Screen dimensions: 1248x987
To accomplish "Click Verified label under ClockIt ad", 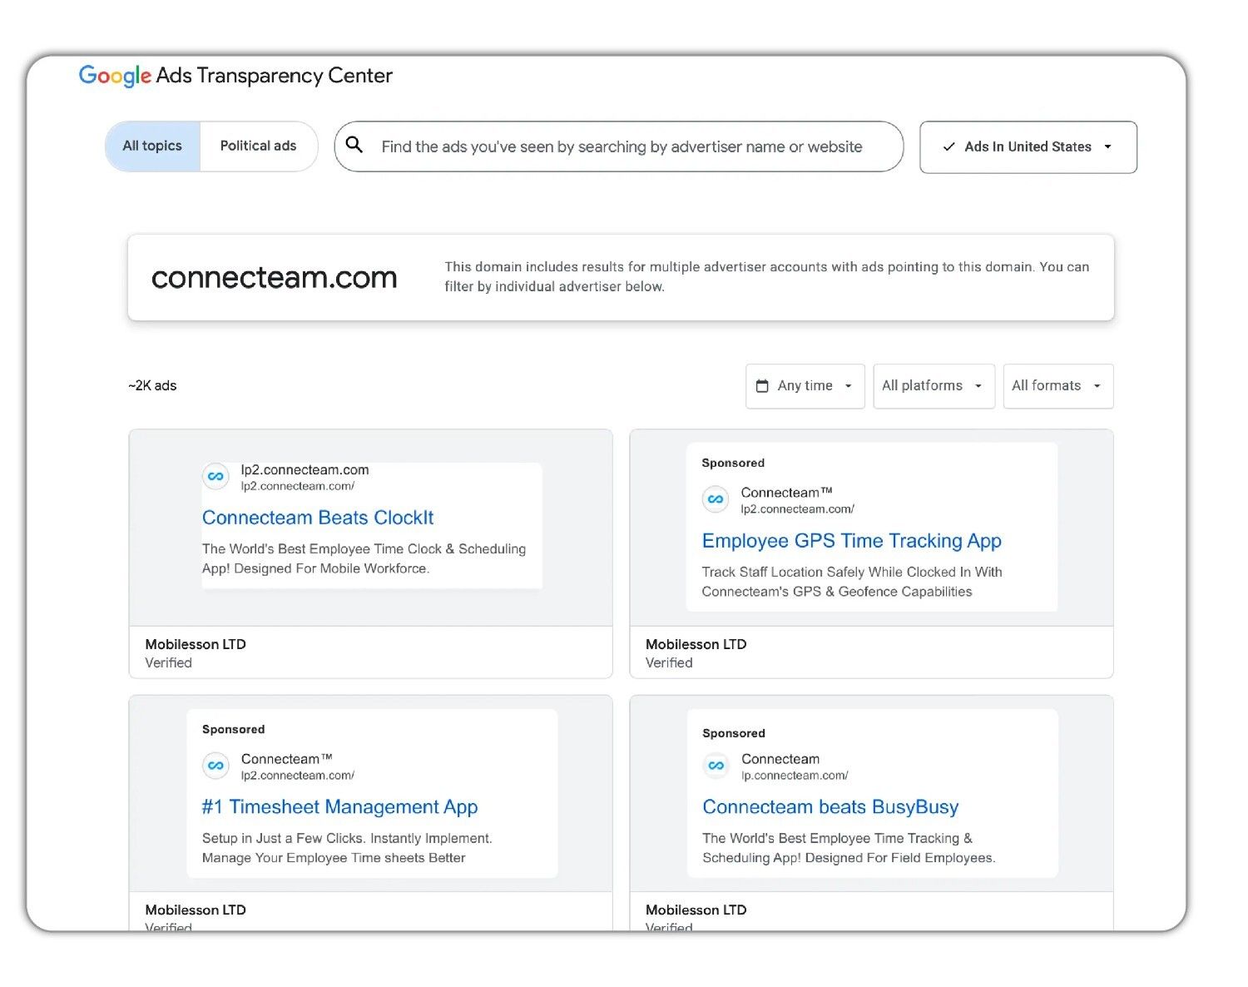I will point(169,662).
